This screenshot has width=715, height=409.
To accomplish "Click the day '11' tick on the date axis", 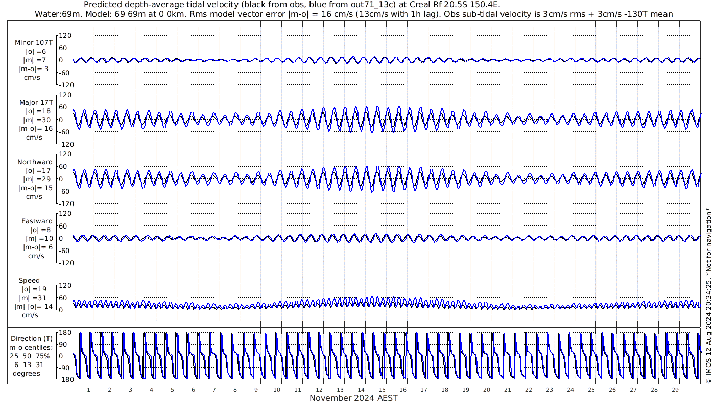I will pos(298,390).
